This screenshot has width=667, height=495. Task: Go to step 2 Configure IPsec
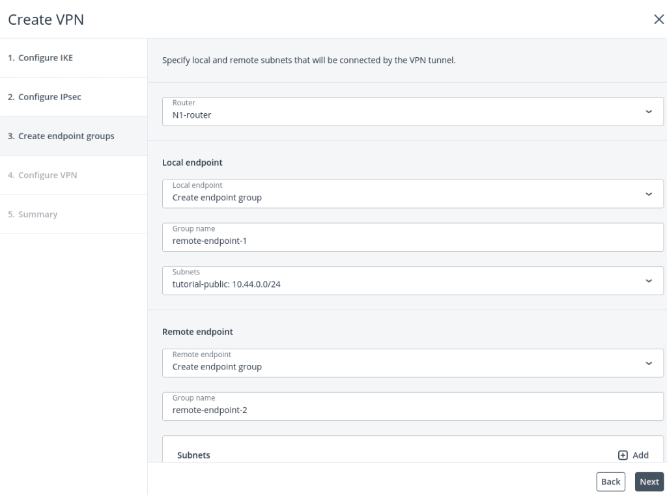pyautogui.click(x=74, y=97)
